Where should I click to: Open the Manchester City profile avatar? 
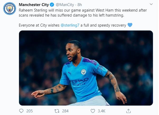coord(10,9)
